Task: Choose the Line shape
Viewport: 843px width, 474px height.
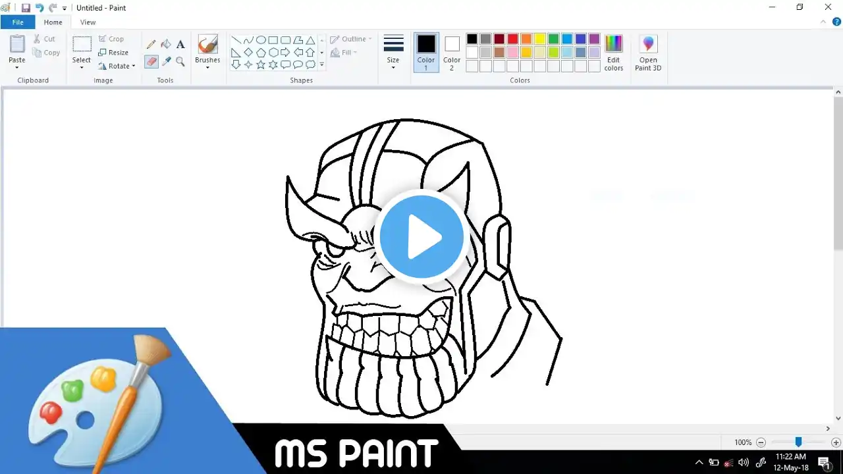Action: click(236, 40)
